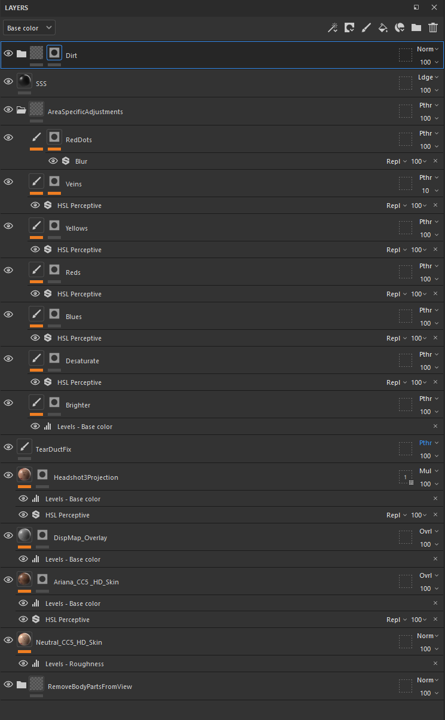Click the Headshot3Projection material thumbnail
Image resolution: width=445 pixels, height=720 pixels.
pos(24,475)
